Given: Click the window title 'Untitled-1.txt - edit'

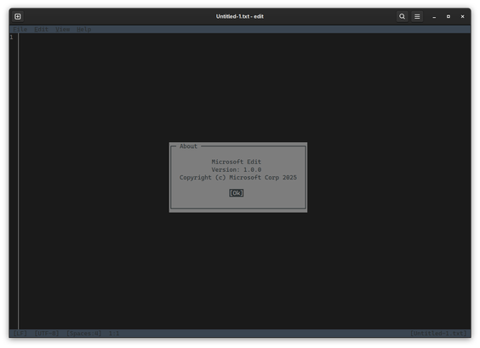Looking at the screenshot, I should click(240, 16).
